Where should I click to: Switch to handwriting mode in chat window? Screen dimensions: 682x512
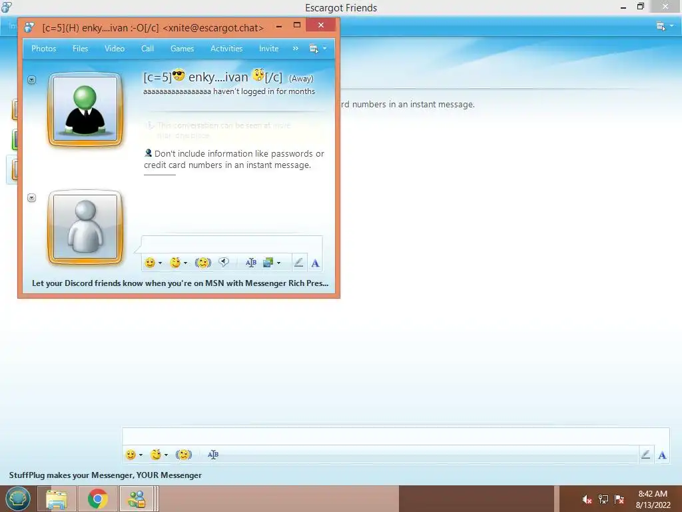coord(298,263)
